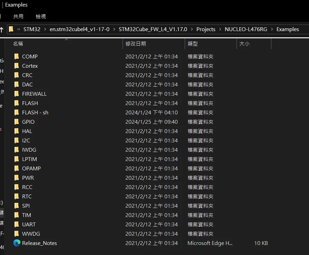Select the Release_Notes file name
Viewport: 309px width, 255px height.
(x=39, y=243)
